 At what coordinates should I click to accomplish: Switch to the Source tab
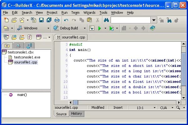click(61, 114)
